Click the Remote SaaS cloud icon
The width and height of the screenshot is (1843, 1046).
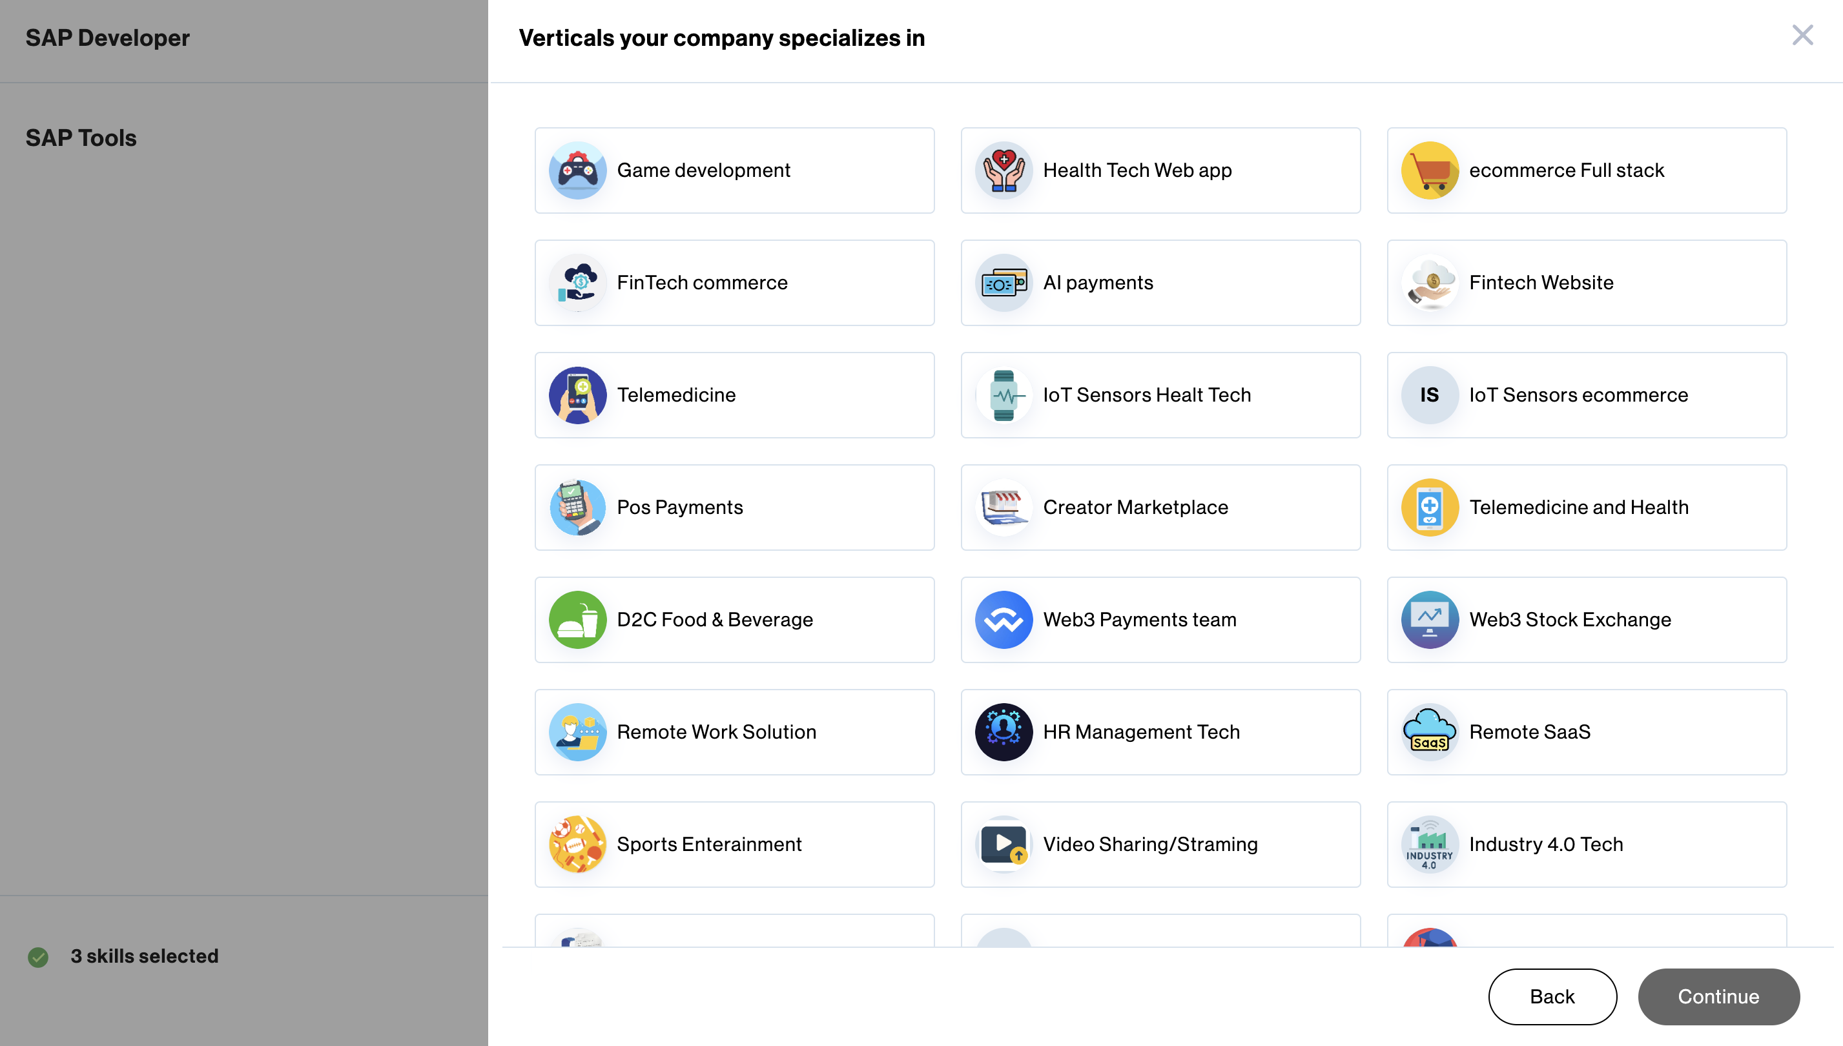1430,732
